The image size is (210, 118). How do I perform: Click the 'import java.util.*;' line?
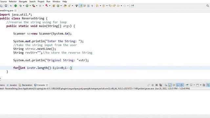(x=16, y=14)
